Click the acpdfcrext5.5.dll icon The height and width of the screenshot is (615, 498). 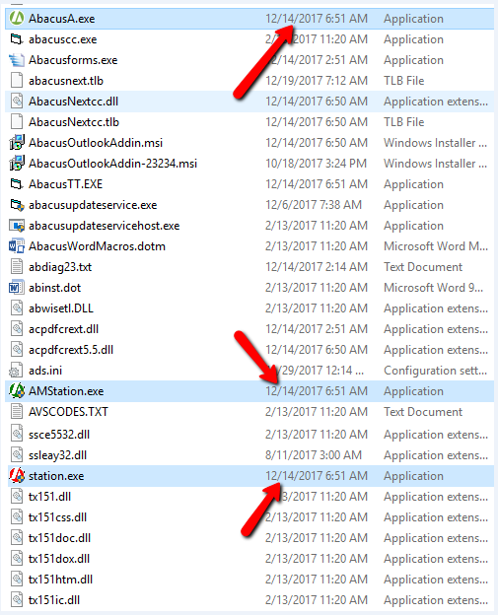click(17, 350)
